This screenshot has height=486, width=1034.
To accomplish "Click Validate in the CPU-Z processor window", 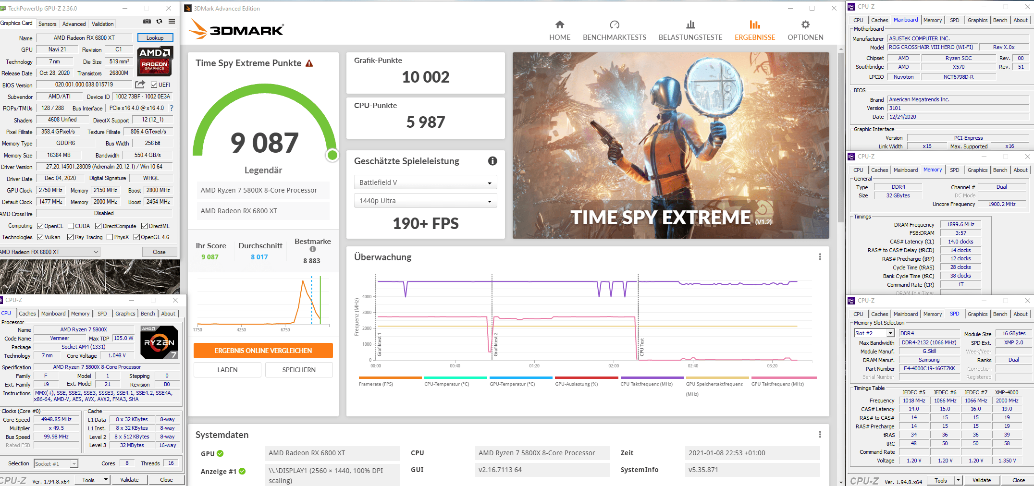I will tap(129, 479).
